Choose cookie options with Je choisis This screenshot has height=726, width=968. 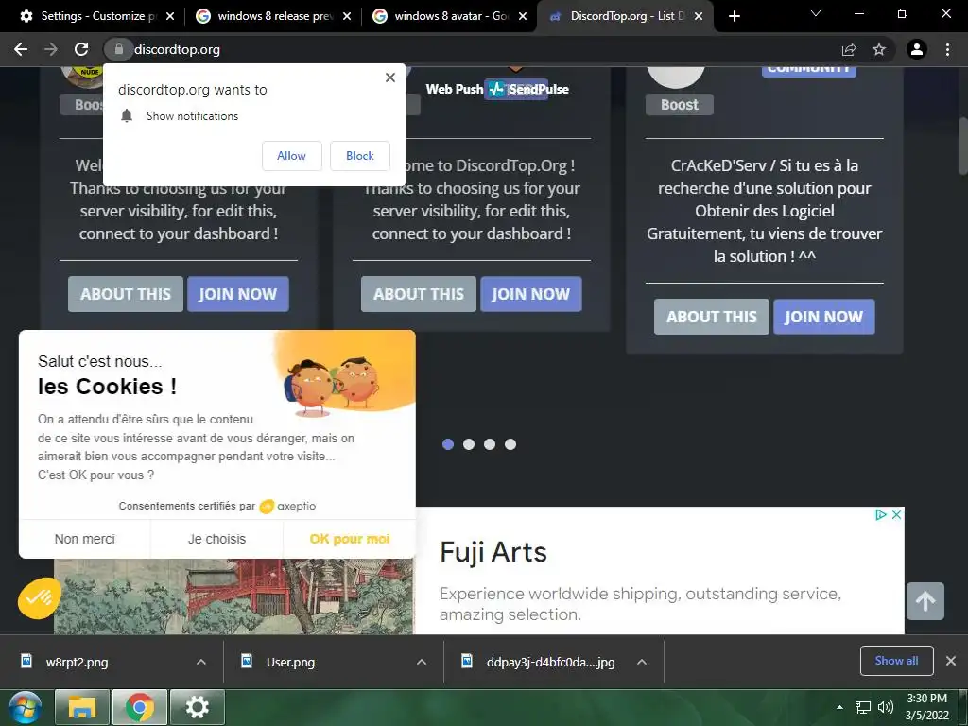[x=216, y=539]
